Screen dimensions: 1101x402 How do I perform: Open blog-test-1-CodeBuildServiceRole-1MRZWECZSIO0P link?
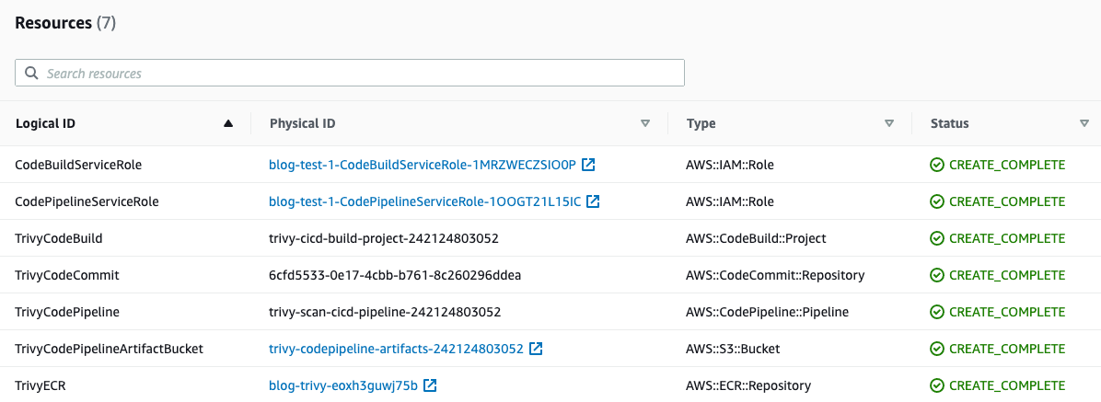point(422,165)
